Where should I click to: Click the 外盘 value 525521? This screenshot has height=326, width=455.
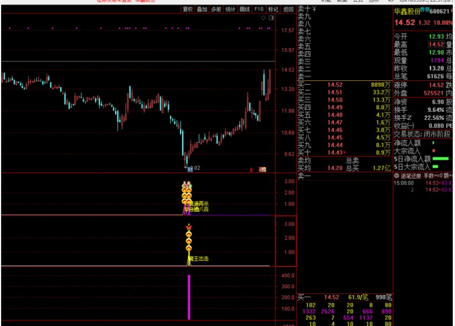click(x=434, y=93)
